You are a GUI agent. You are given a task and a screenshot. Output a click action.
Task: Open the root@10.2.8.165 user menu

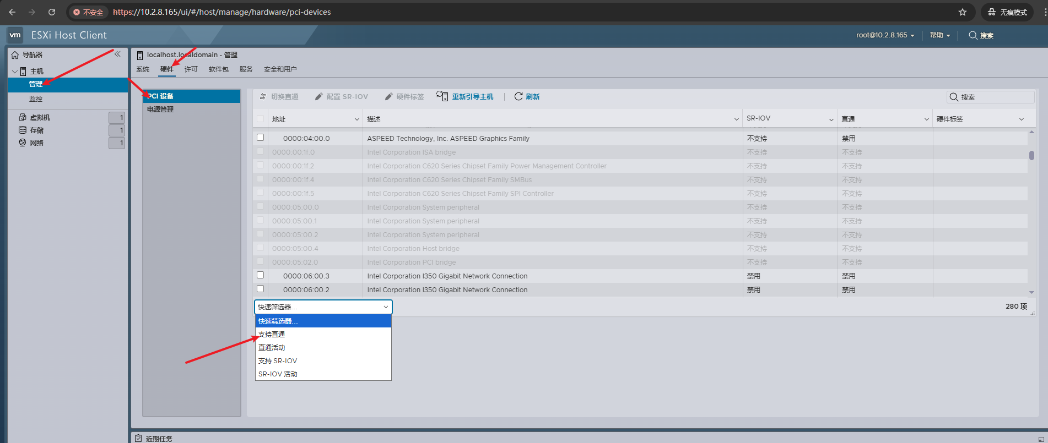point(885,35)
